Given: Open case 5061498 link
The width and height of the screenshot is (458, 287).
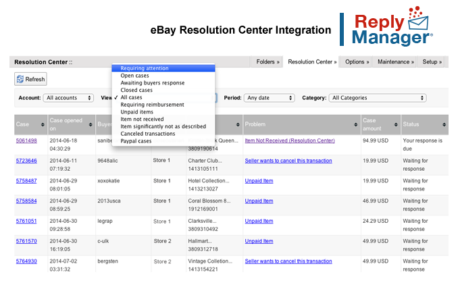Looking at the screenshot, I should click(26, 140).
